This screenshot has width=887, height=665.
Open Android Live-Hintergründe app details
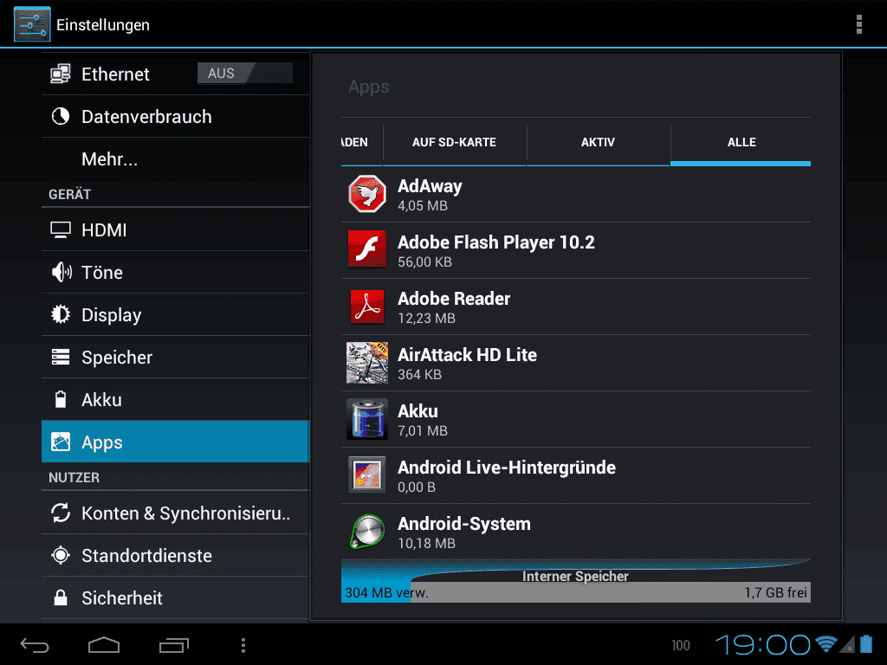(576, 475)
